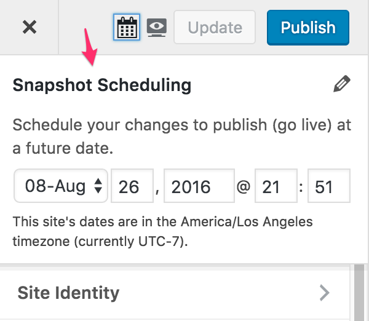Click the schedule description text
Image resolution: width=369 pixels, height=321 pixels.
tap(181, 137)
